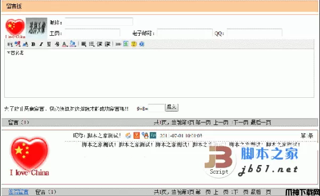Screen dimensions: 320x196
Task: Open the paragraph format tool in editor toolbar
Action: (x=10, y=44)
